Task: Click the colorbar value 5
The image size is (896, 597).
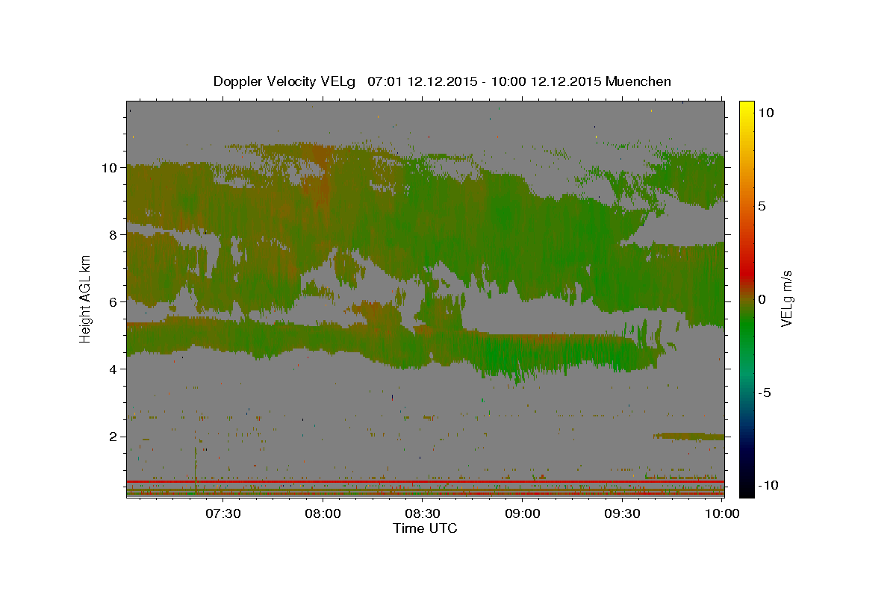Action: (x=762, y=206)
